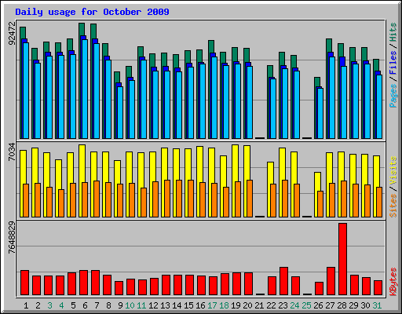The width and height of the screenshot is (402, 314).
Task: Click the 'Daily usage for October 2009' title
Action: point(92,12)
